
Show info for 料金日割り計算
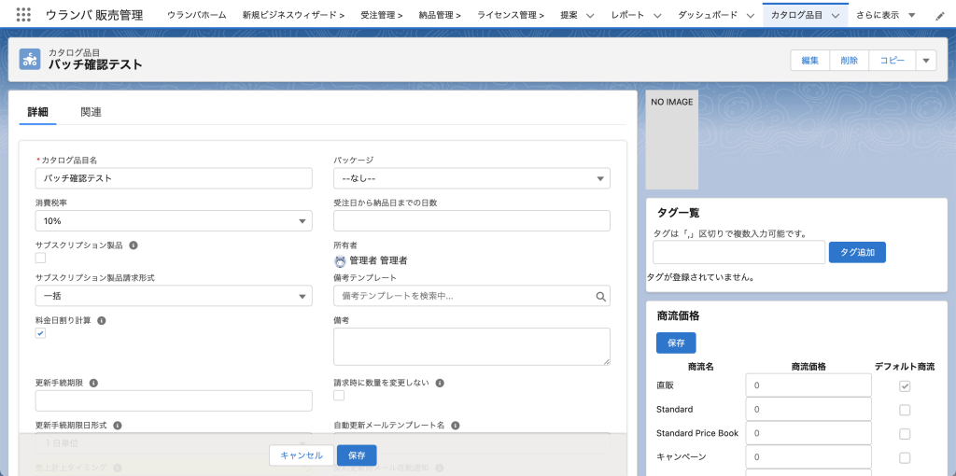click(x=102, y=320)
